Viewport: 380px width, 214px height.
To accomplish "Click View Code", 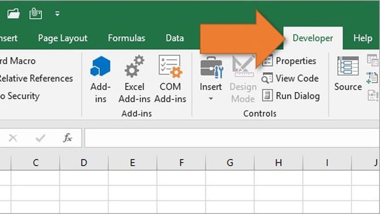I will [290, 78].
